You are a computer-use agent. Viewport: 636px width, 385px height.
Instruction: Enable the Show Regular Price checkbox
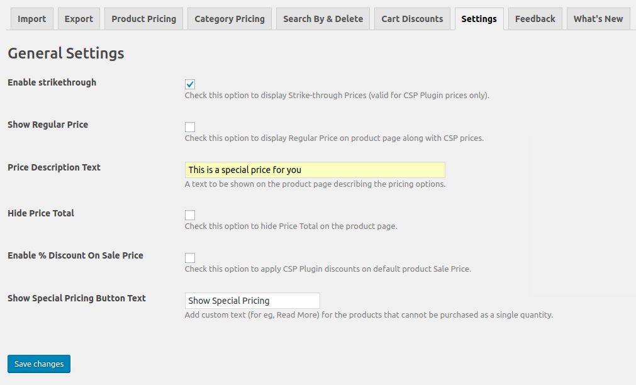coord(190,127)
